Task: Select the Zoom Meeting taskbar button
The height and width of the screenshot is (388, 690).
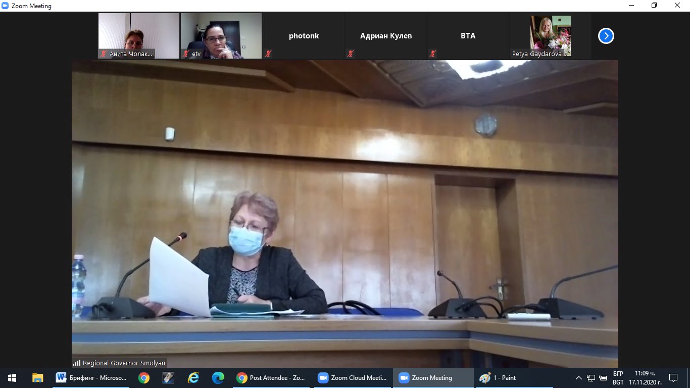Action: pos(433,378)
